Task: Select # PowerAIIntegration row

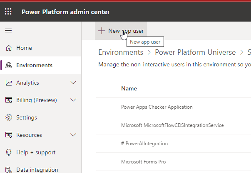Action: (174, 143)
